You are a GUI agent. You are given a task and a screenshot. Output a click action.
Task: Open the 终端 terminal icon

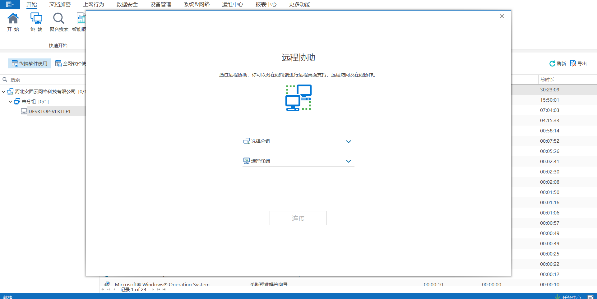pyautogui.click(x=36, y=19)
